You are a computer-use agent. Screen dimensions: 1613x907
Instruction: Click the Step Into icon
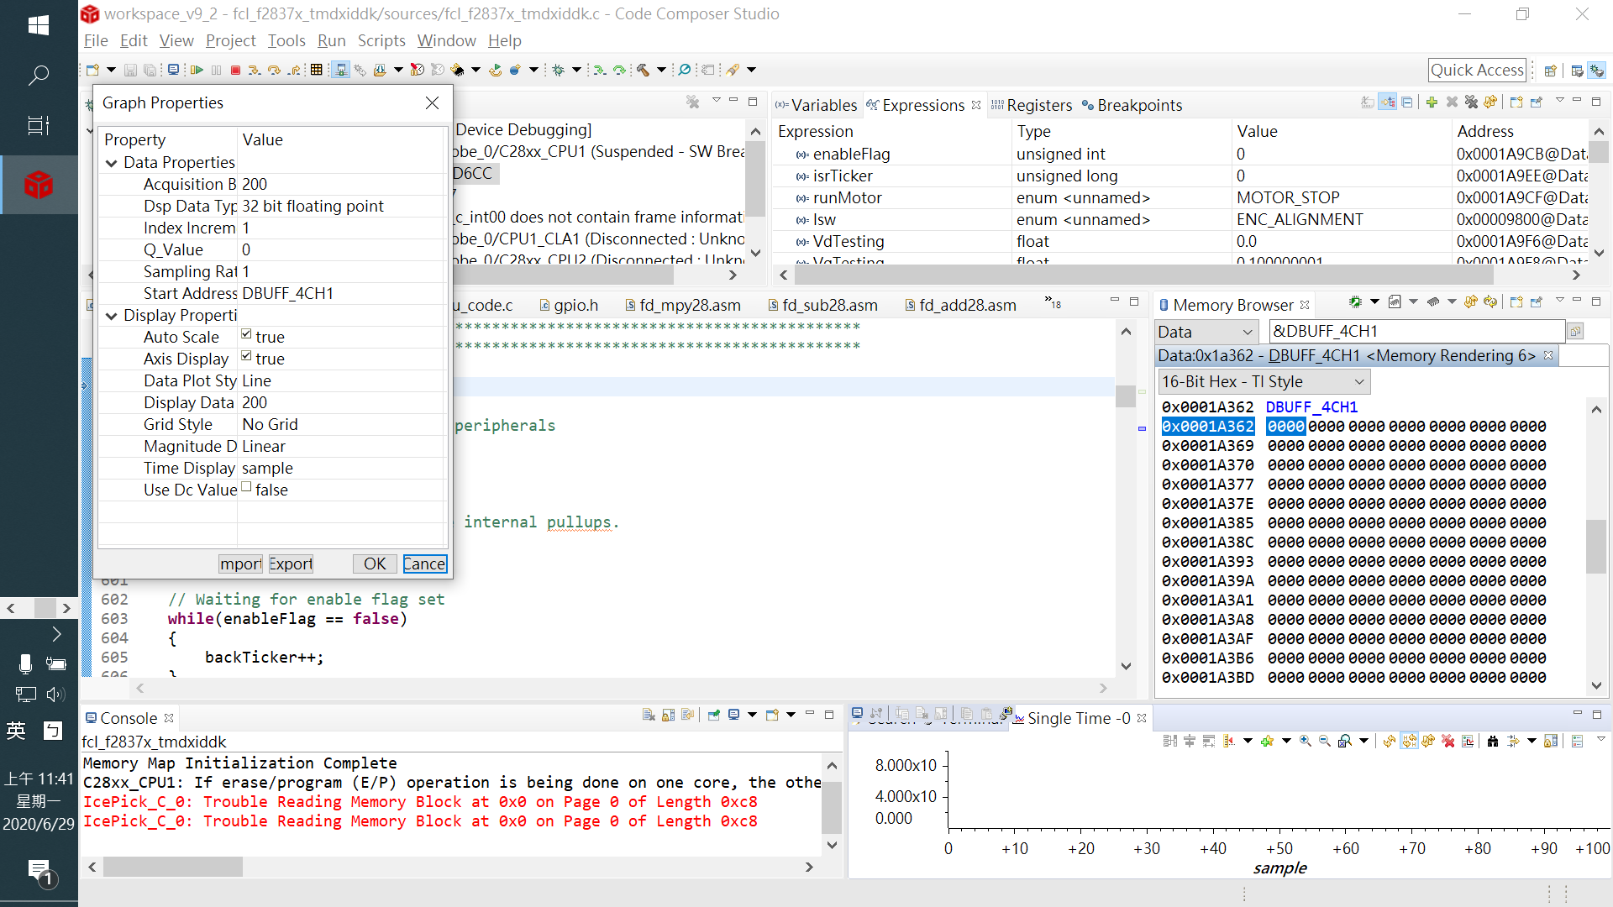pos(255,70)
